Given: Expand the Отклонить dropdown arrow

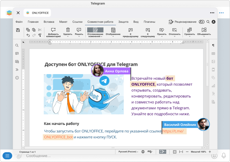Looking at the screenshot, I should point(175,36).
